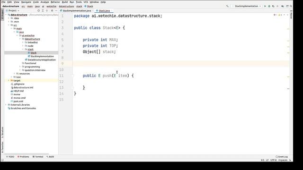Click the UTF-8 encoding status entry
The image size is (303, 170).
pos(273,160)
